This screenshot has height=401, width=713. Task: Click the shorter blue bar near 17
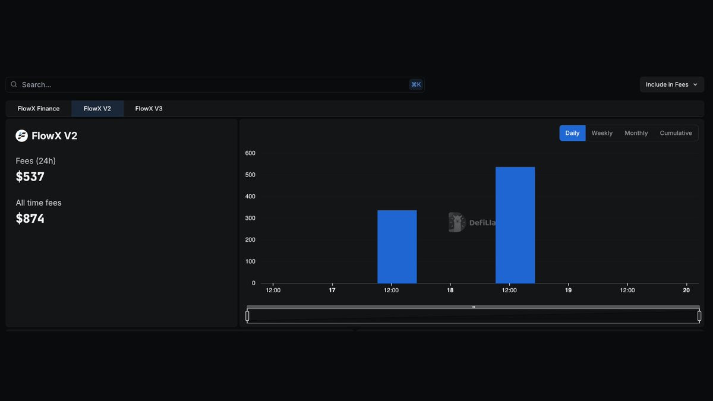[397, 247]
